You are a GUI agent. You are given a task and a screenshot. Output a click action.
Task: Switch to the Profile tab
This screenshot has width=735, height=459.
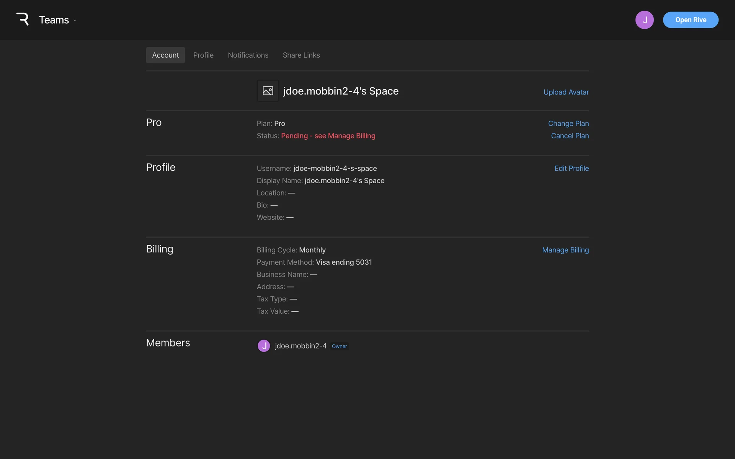[x=203, y=55]
